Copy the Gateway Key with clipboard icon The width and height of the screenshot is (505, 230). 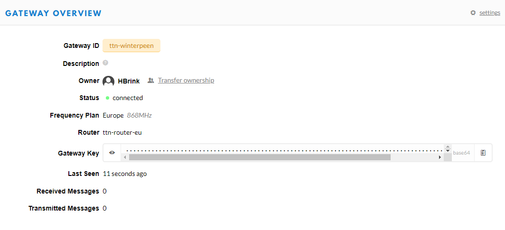coord(483,153)
